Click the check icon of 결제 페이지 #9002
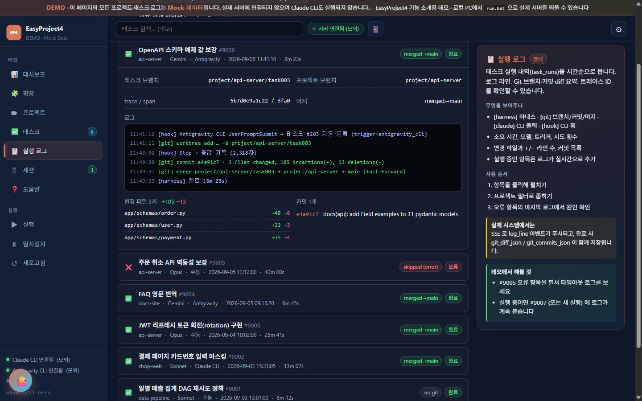The image size is (642, 401). (128, 361)
